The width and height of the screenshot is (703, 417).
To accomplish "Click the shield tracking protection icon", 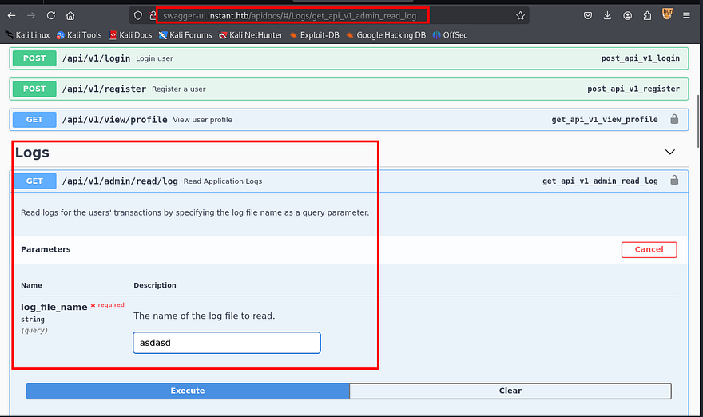I will 138,16.
